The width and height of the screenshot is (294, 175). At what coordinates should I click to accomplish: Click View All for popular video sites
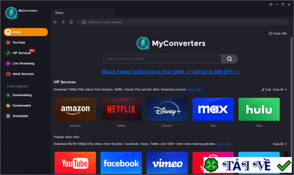(280, 144)
